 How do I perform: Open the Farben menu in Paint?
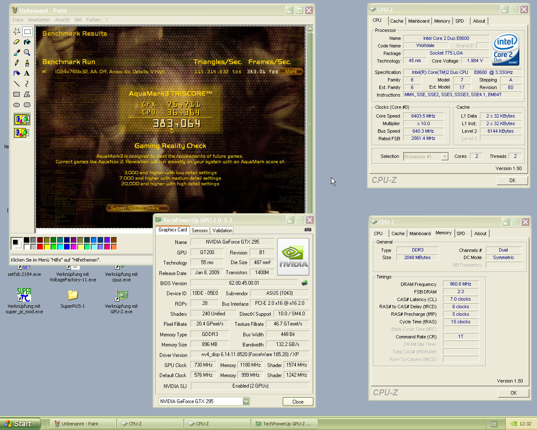pyautogui.click(x=94, y=20)
